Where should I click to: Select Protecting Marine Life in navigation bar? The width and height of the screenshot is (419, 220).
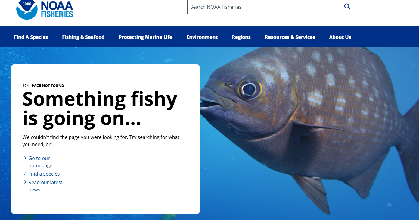[145, 37]
